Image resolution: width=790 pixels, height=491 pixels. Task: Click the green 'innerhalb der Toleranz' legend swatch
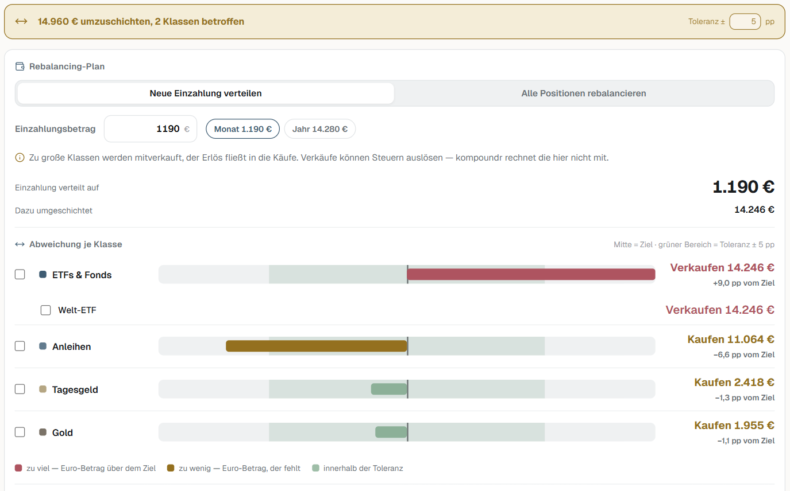[315, 469]
